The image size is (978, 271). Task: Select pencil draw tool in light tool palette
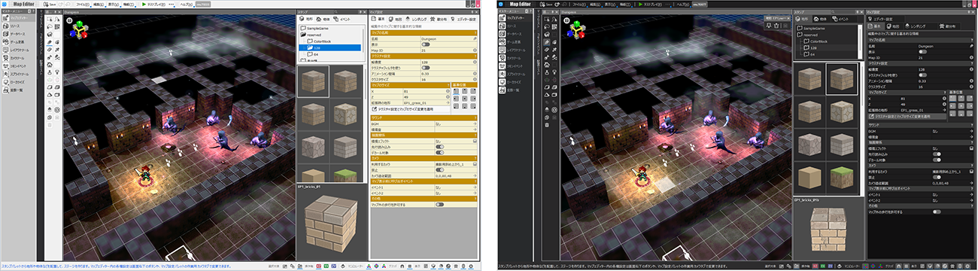tap(49, 42)
